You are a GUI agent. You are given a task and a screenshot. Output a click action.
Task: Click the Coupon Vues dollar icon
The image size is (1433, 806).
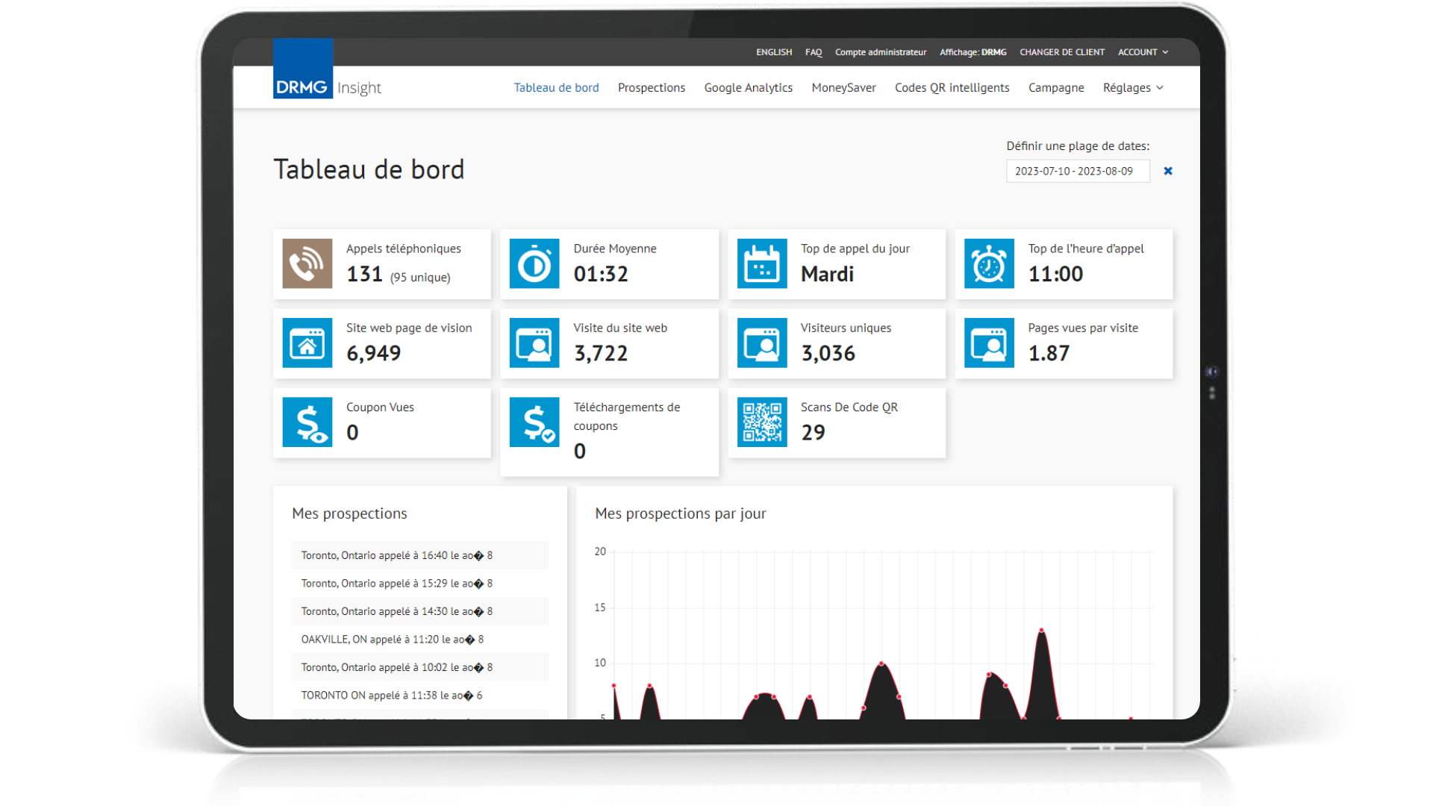tap(307, 422)
